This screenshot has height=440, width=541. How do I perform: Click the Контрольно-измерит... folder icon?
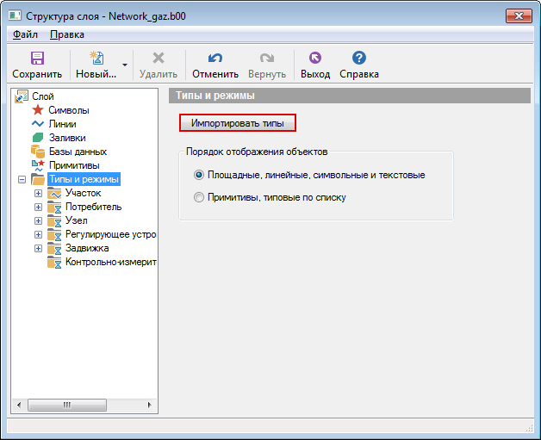pyautogui.click(x=54, y=262)
